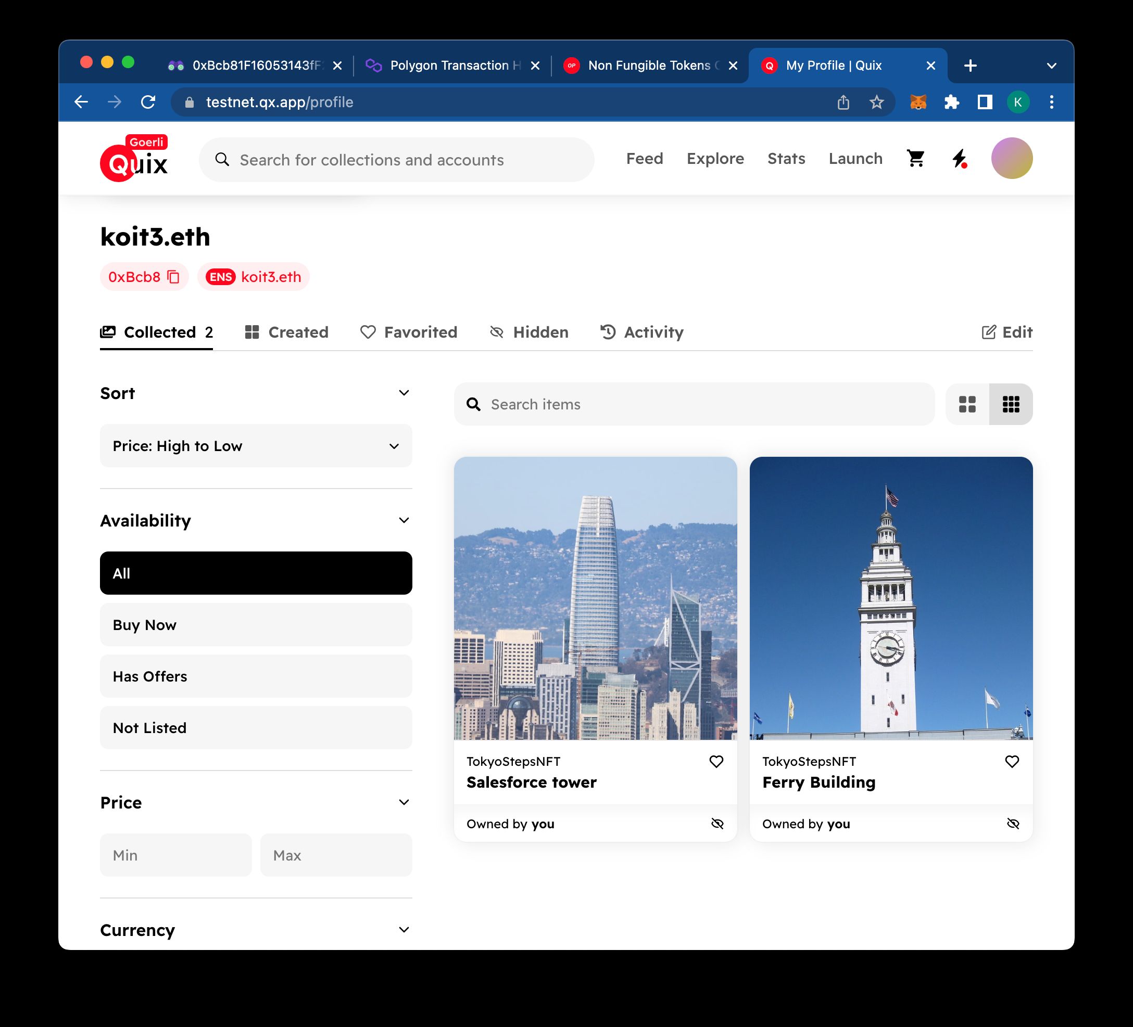The image size is (1133, 1027).
Task: Collapse the Sort section
Action: tap(404, 393)
